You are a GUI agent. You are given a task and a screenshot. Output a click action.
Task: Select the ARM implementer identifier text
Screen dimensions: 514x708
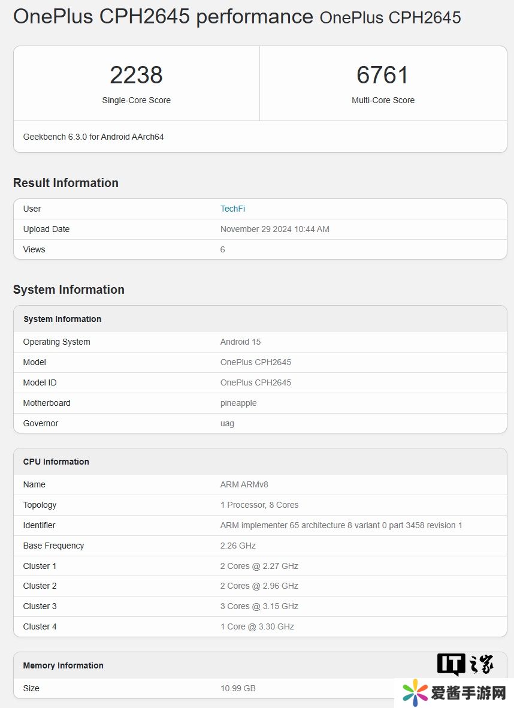(x=341, y=525)
